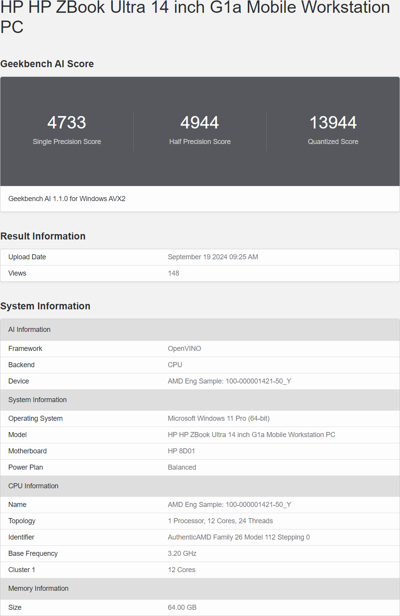Click the Single Precision Score value 4733
The image size is (400, 616).
67,123
